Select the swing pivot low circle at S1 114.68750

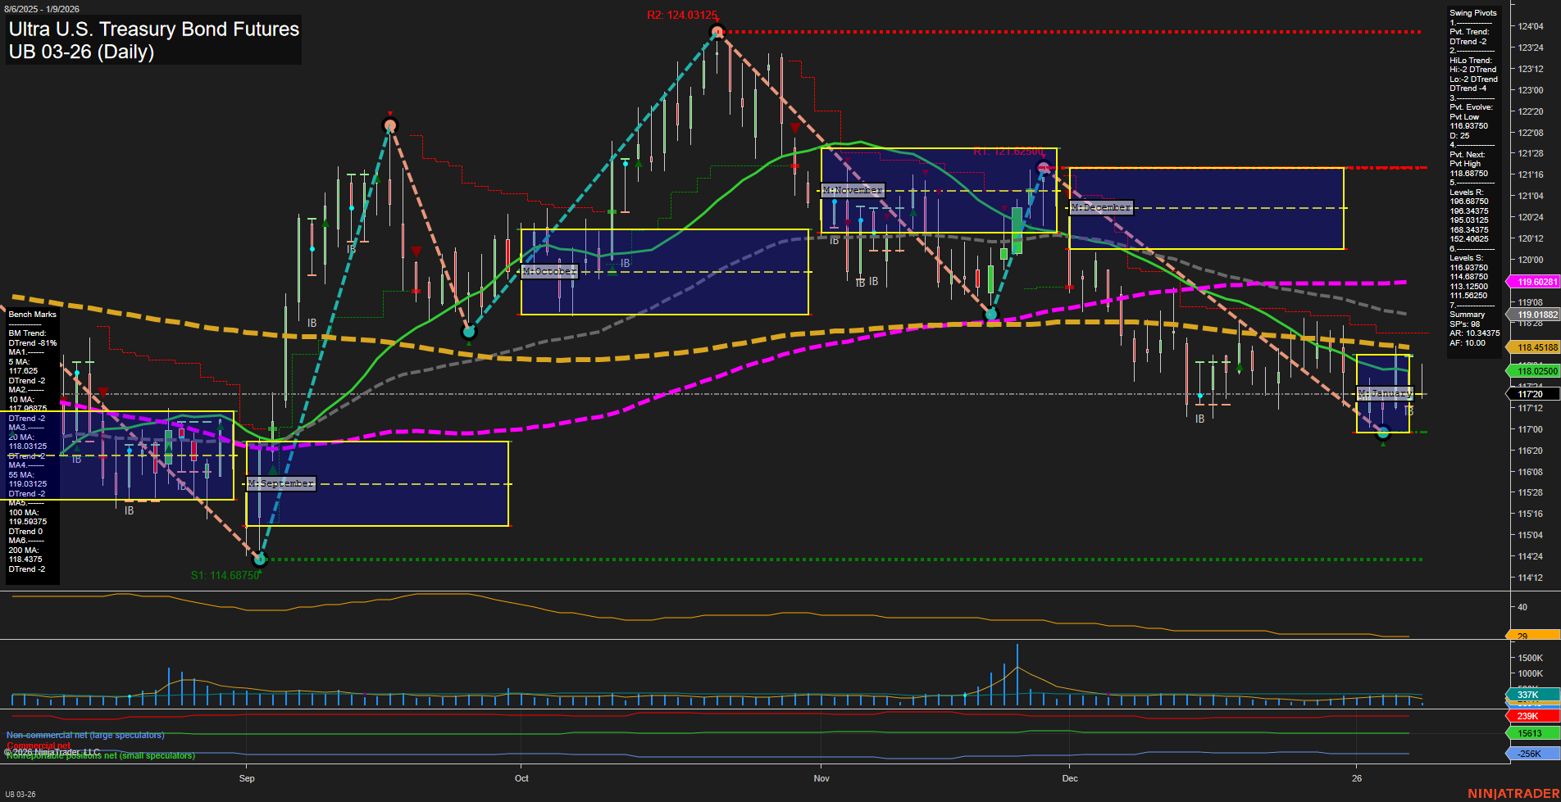point(260,559)
